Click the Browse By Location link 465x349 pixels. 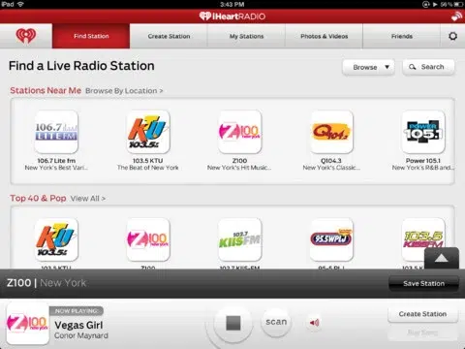click(x=124, y=91)
